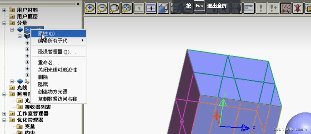Open 编辑所有子代 submenu
This screenshot has height=134, width=311.
59,41
